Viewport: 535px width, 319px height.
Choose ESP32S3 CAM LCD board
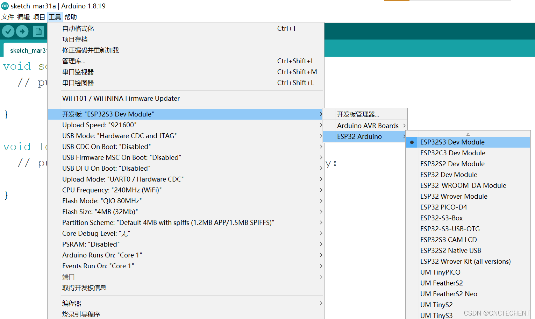[468, 240]
